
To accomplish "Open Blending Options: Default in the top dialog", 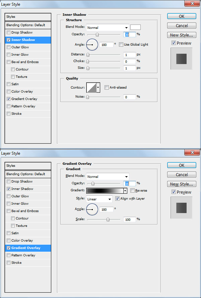I will pyautogui.click(x=28, y=25).
